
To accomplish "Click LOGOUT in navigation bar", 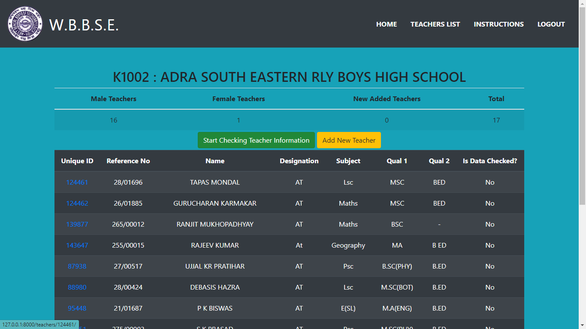I will [x=551, y=24].
